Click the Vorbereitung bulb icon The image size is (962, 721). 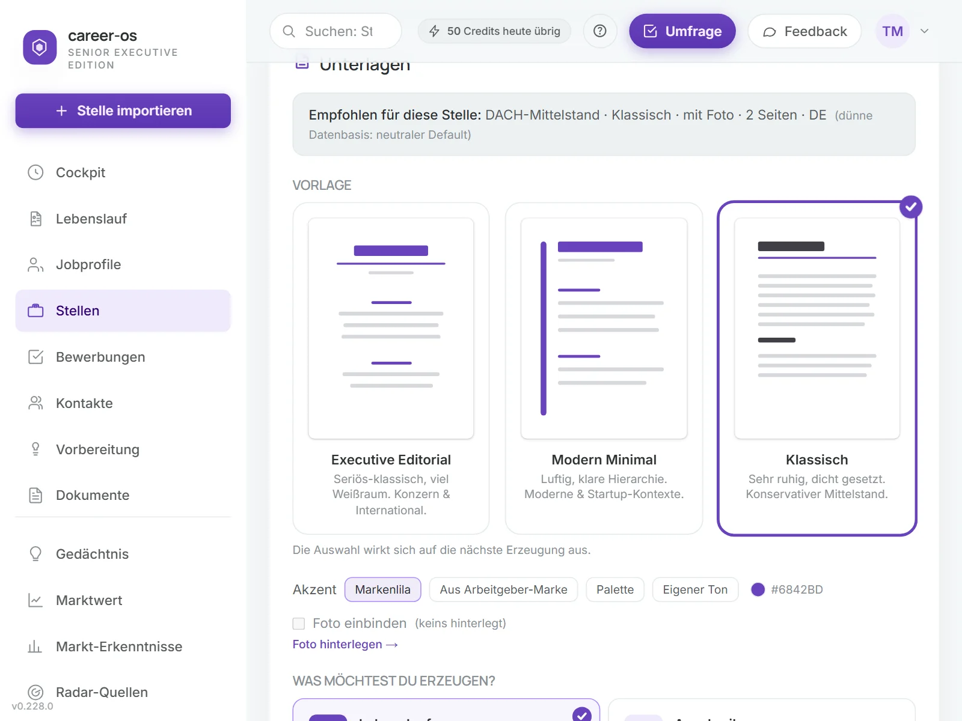click(35, 449)
